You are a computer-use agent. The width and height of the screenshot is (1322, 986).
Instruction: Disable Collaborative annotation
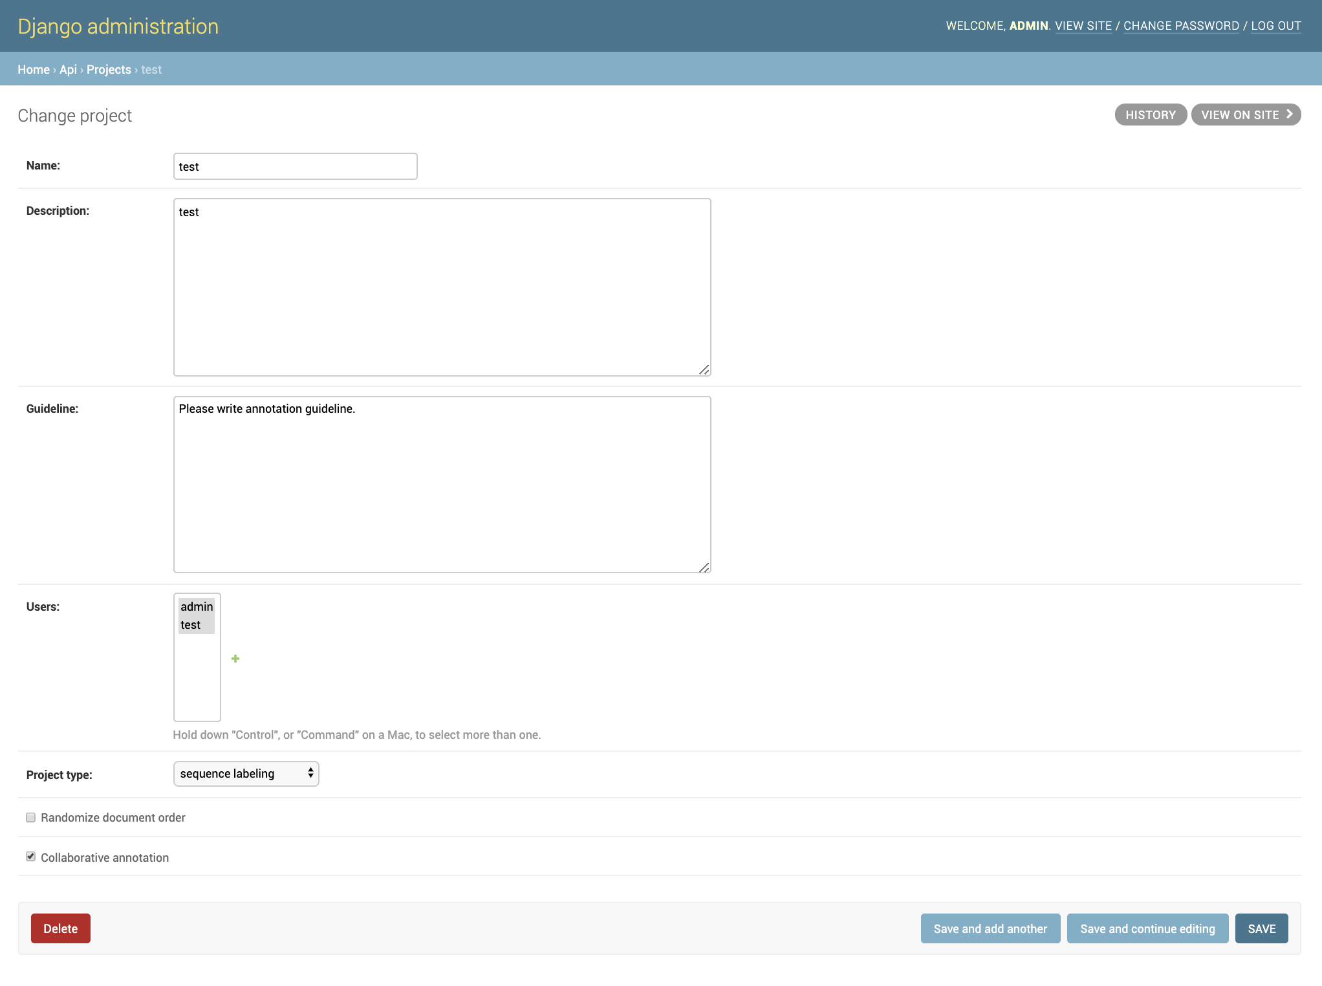[30, 857]
